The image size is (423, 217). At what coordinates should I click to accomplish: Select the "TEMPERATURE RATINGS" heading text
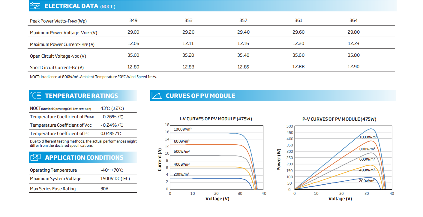tap(82, 96)
